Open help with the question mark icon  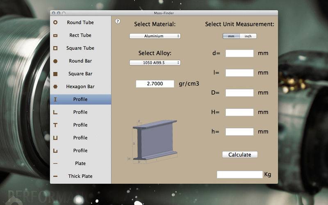click(x=118, y=21)
